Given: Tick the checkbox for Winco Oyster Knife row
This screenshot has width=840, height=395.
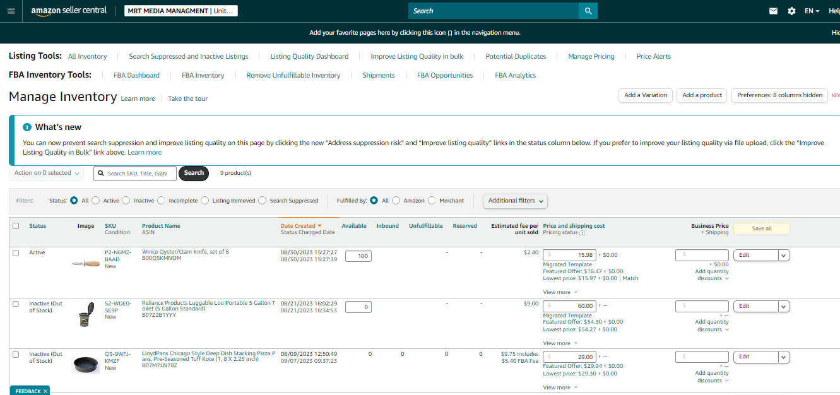Looking at the screenshot, I should pyautogui.click(x=16, y=252).
